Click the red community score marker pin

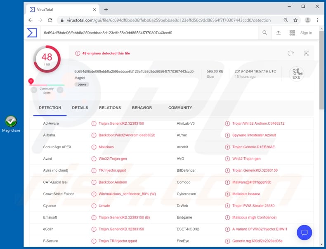[31, 81]
